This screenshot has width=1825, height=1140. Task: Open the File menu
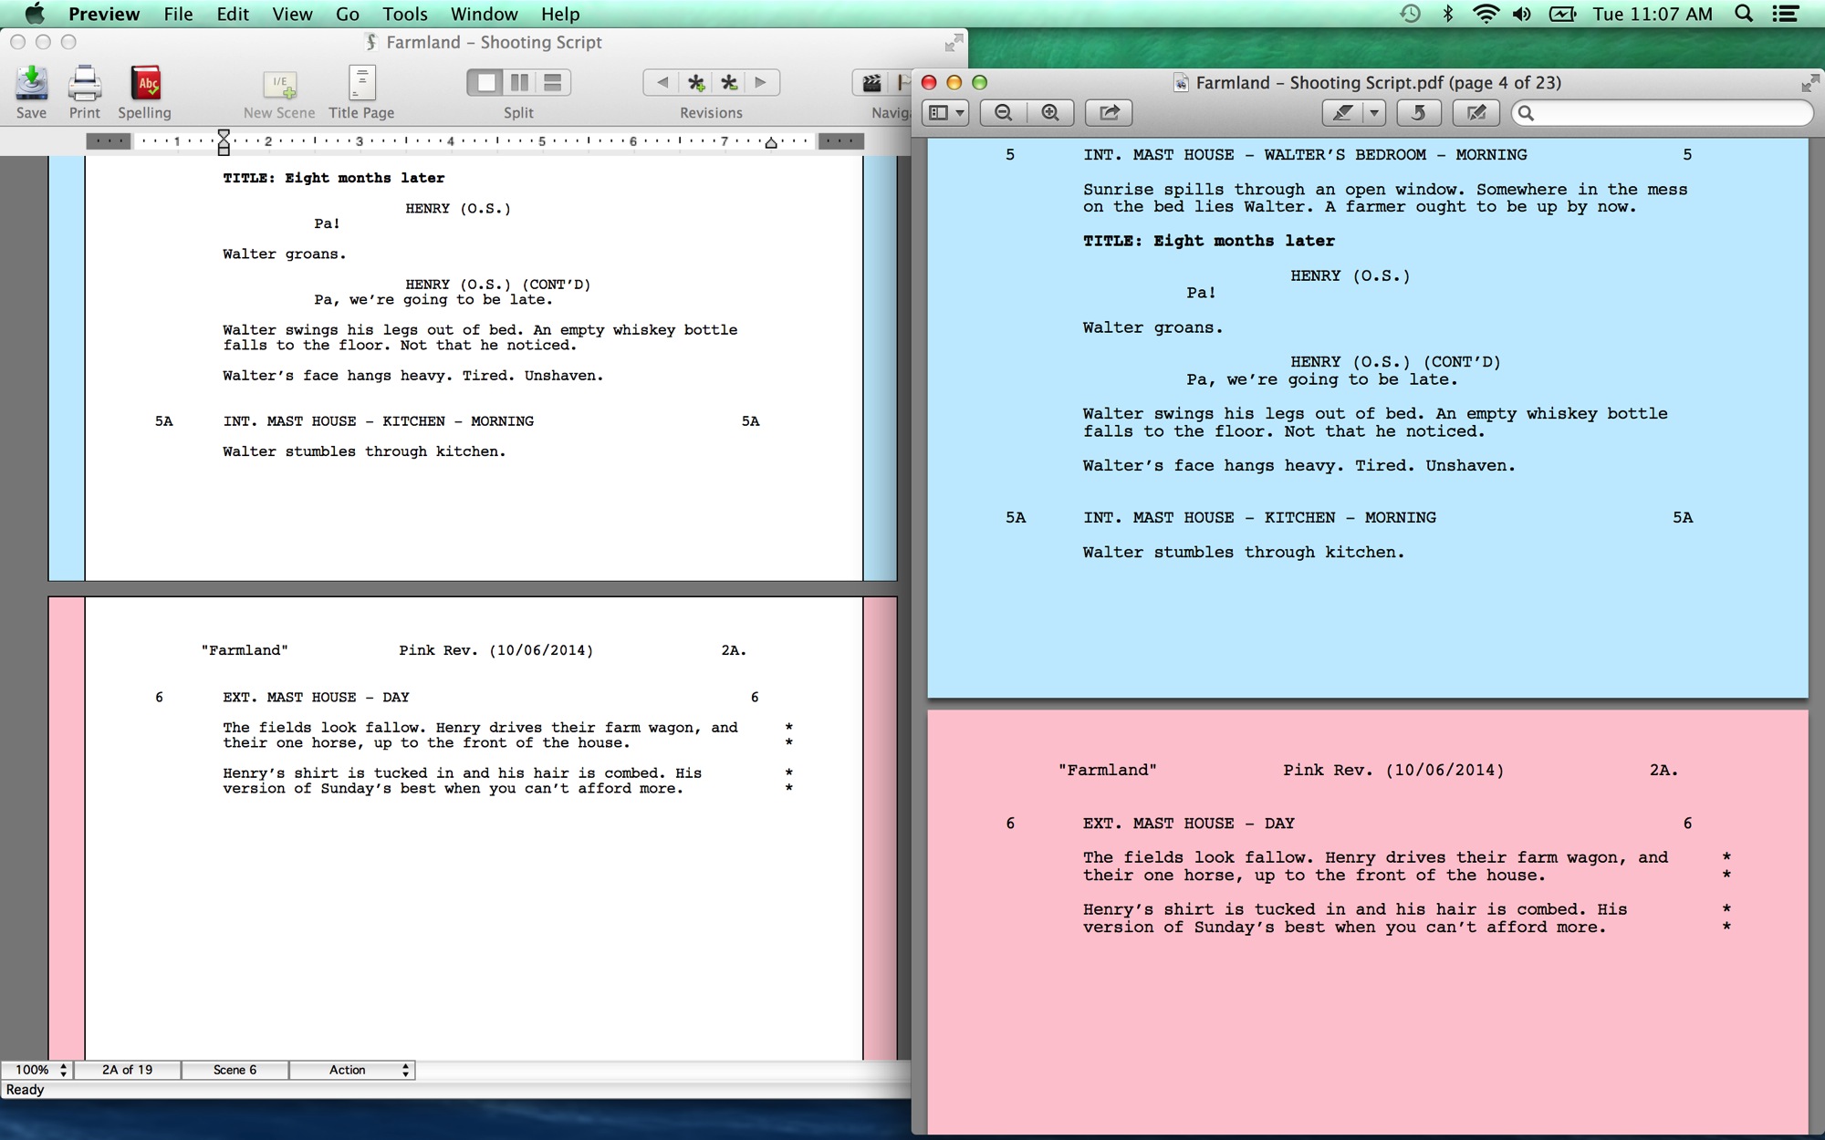tap(178, 14)
